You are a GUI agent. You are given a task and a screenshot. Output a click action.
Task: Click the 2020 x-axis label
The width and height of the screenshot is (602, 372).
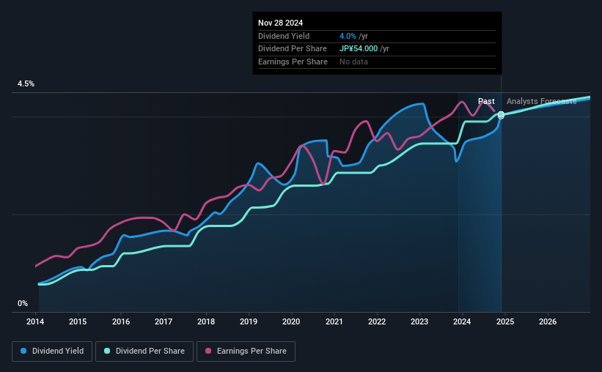click(x=291, y=321)
